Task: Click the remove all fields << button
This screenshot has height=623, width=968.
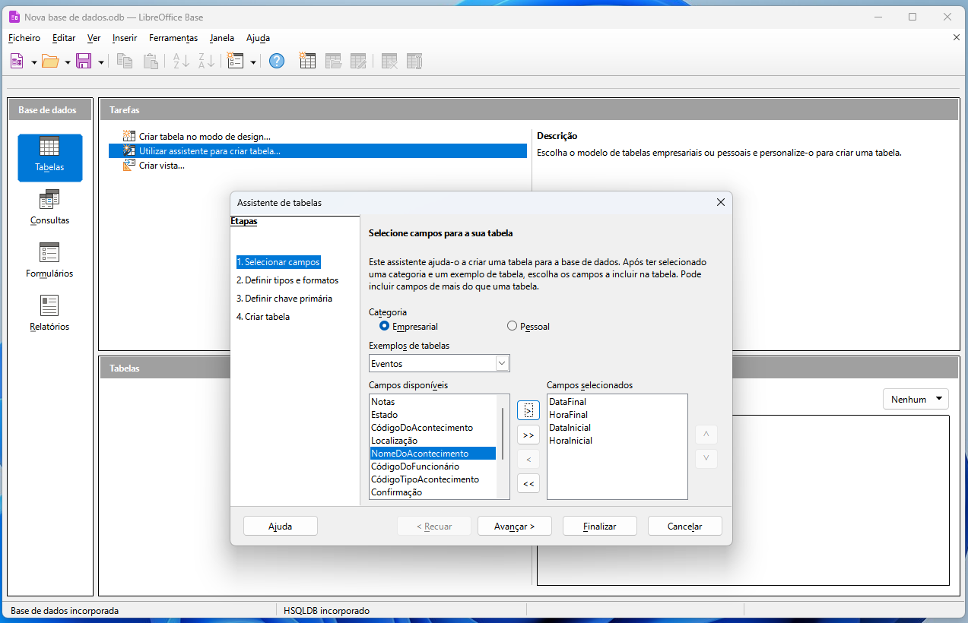Action: tap(528, 483)
